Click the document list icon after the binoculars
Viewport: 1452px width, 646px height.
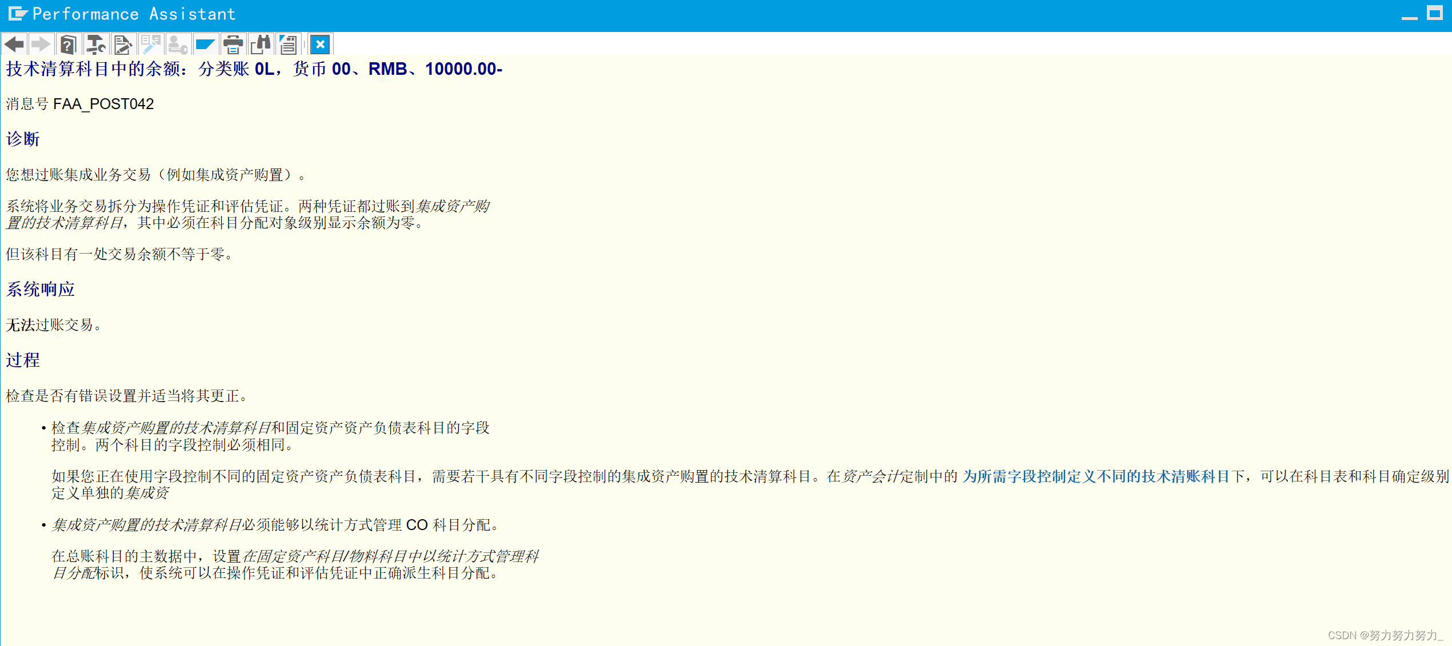pos(288,44)
